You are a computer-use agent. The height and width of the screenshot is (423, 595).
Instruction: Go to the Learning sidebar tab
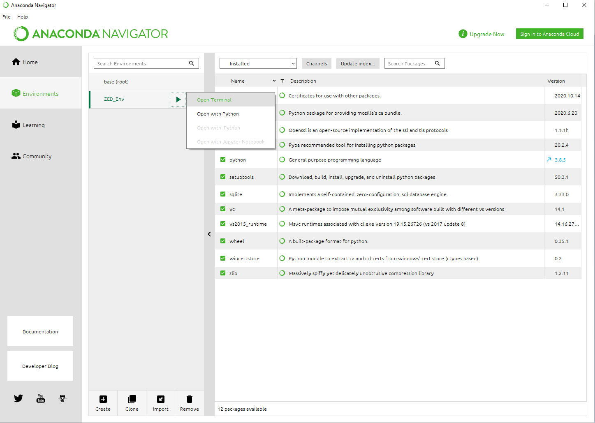33,125
